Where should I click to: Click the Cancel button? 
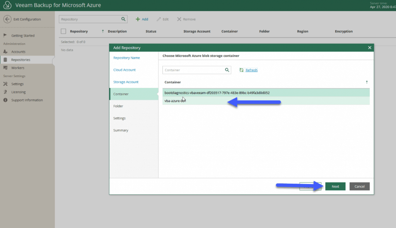tap(359, 186)
